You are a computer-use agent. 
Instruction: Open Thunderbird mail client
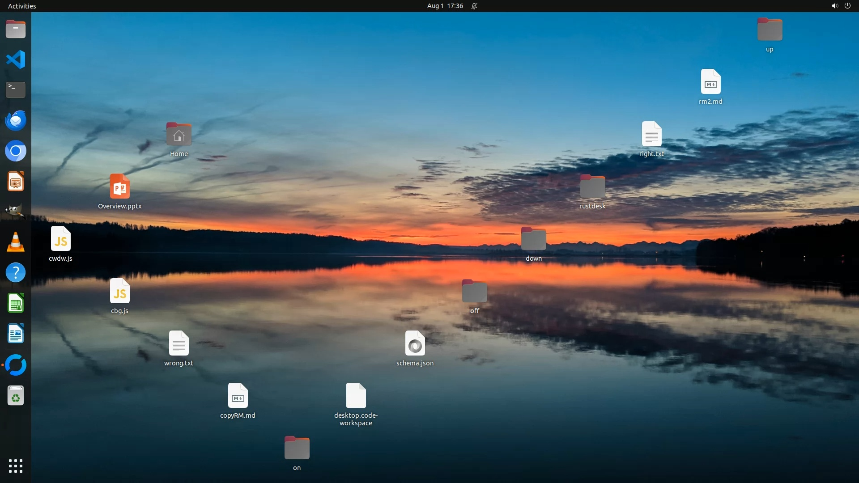[16, 120]
